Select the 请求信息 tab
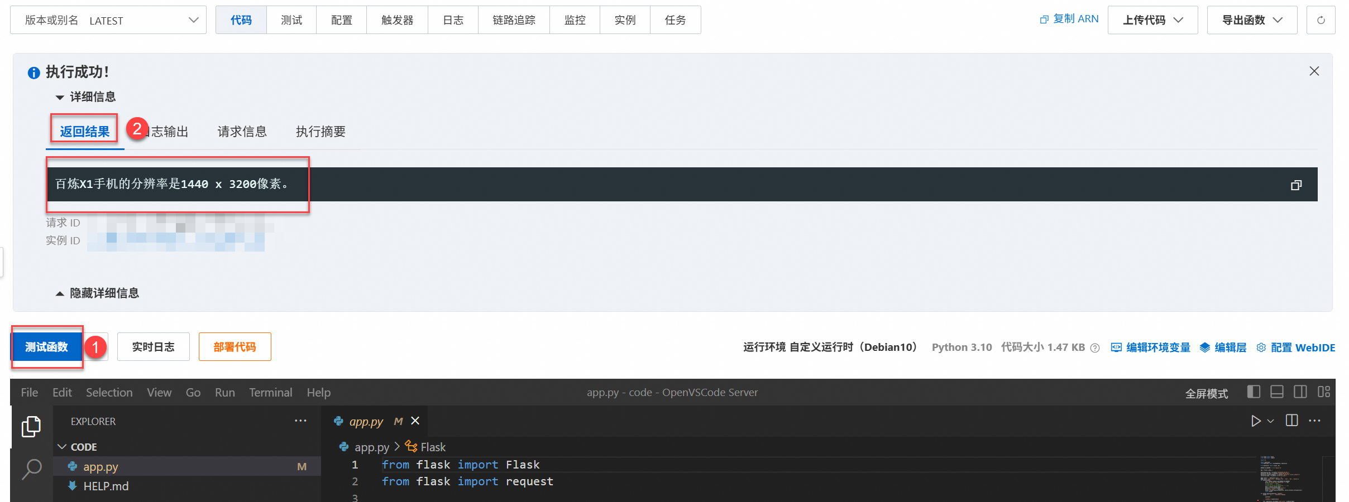 [242, 132]
